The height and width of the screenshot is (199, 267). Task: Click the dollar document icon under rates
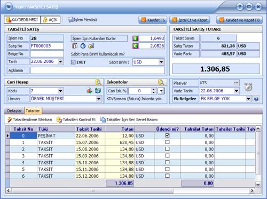[x=75, y=46]
